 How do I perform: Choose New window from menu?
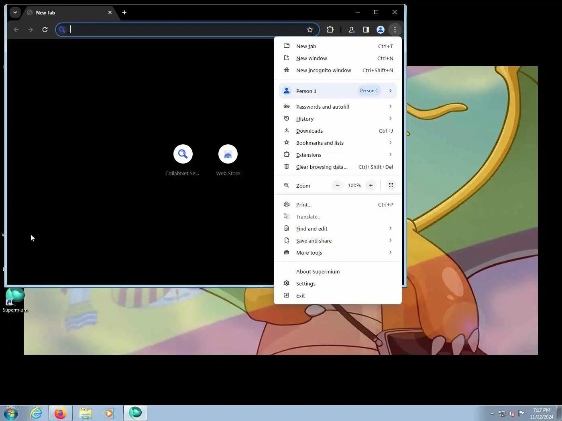338,58
